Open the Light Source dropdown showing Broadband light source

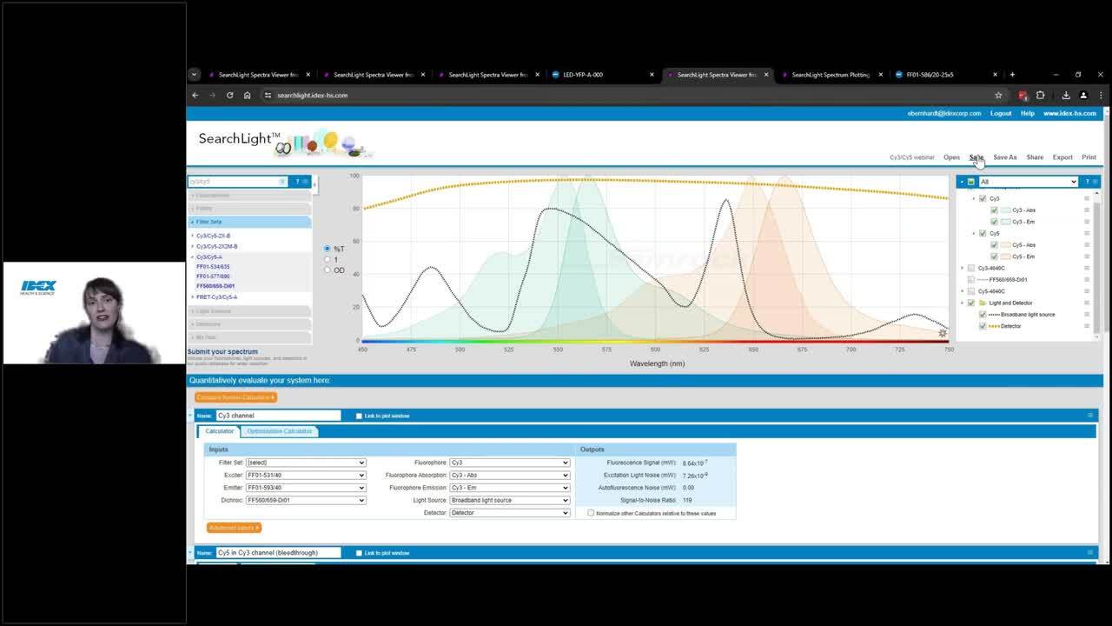tap(509, 500)
